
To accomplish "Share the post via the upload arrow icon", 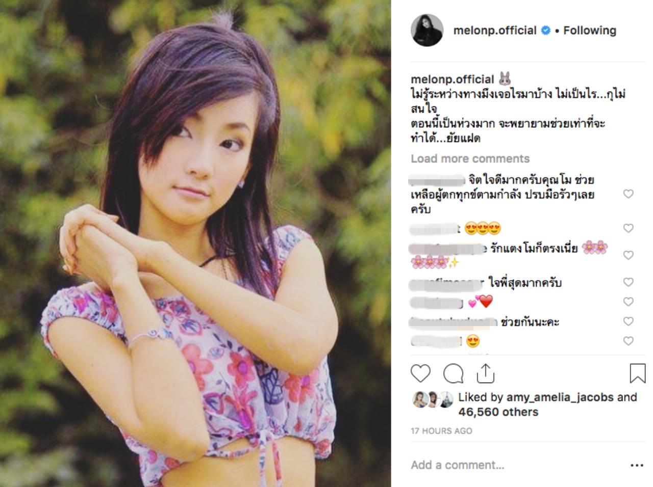I will (485, 373).
